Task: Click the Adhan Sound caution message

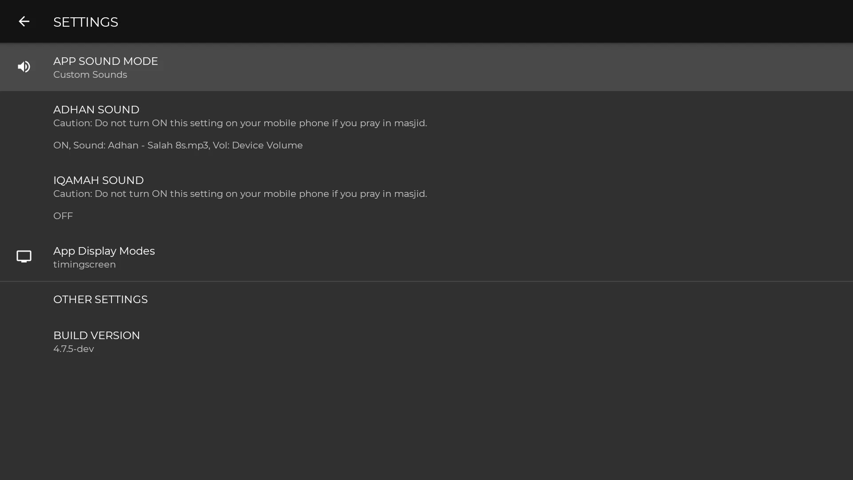Action: 240,123
